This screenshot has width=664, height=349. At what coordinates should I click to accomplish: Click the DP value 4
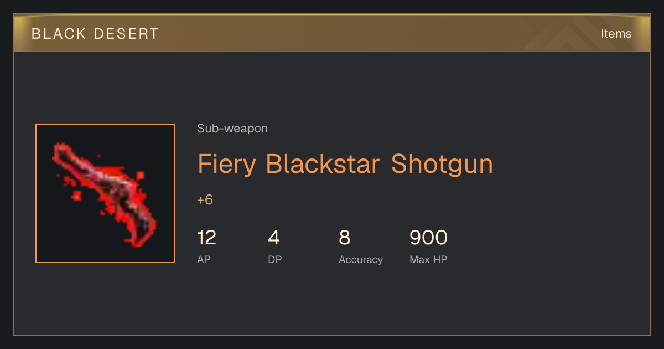pyautogui.click(x=273, y=238)
